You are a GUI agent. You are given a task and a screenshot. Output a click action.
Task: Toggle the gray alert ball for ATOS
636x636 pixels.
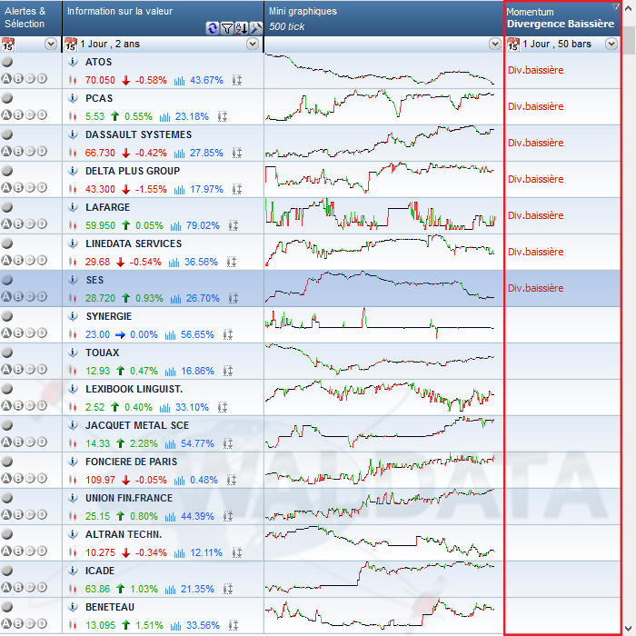[x=7, y=62]
